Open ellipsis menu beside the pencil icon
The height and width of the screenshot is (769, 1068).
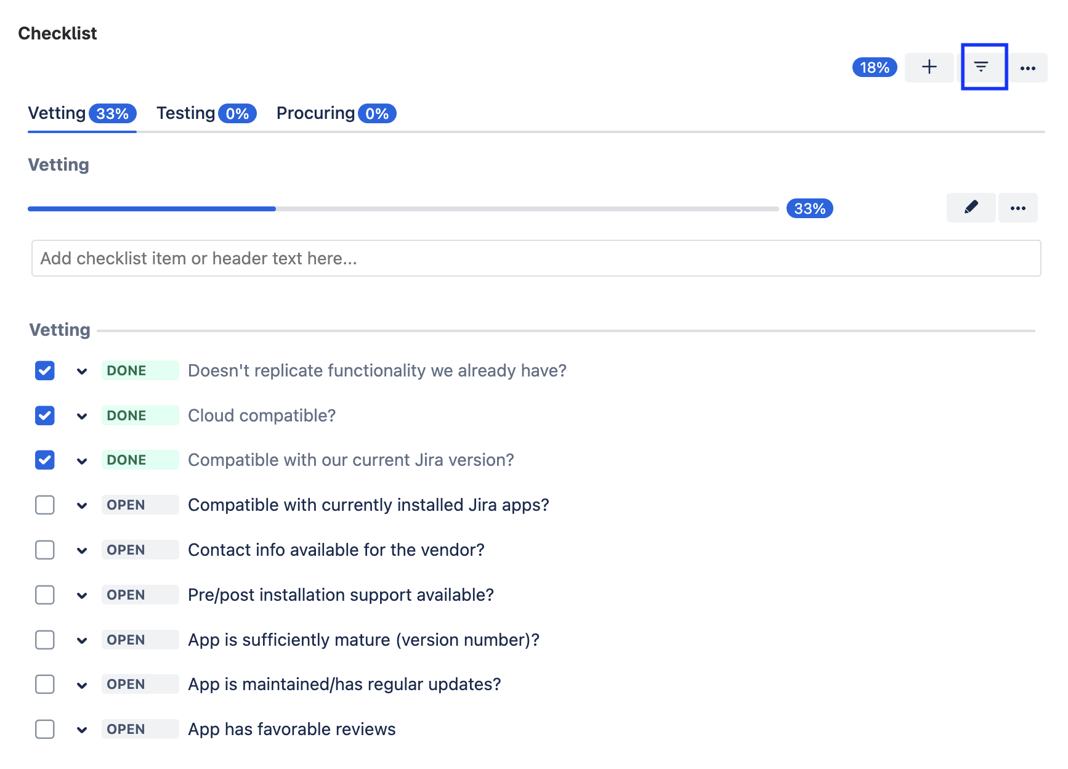tap(1017, 208)
